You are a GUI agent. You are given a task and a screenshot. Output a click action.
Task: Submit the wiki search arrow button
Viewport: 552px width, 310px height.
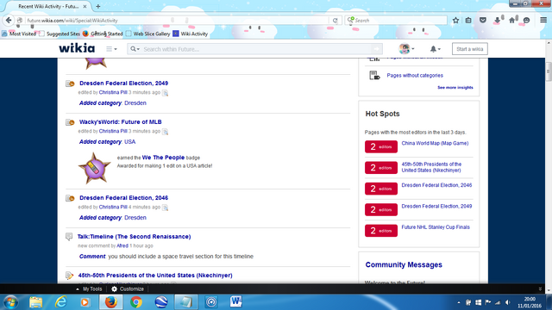[377, 49]
